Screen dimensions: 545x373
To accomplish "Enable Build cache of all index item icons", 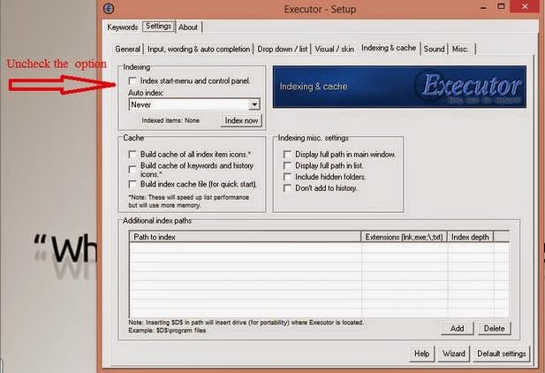I will pos(132,154).
